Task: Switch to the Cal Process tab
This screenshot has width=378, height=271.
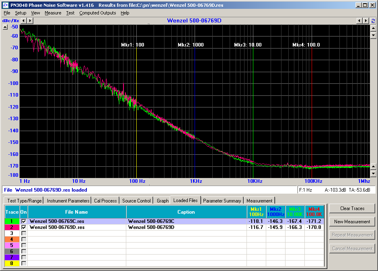Action: pyautogui.click(x=105, y=200)
